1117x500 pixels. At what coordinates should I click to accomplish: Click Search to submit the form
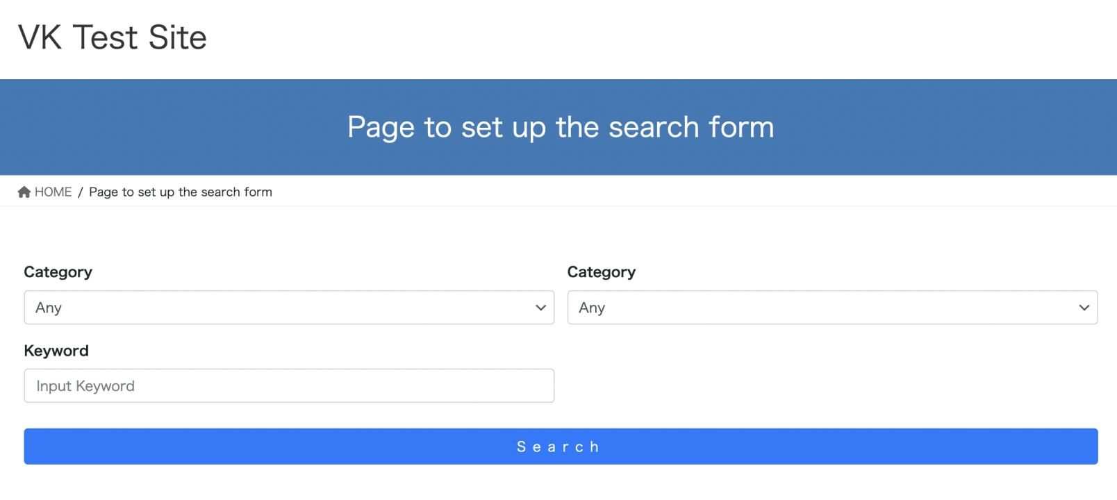pyautogui.click(x=558, y=446)
